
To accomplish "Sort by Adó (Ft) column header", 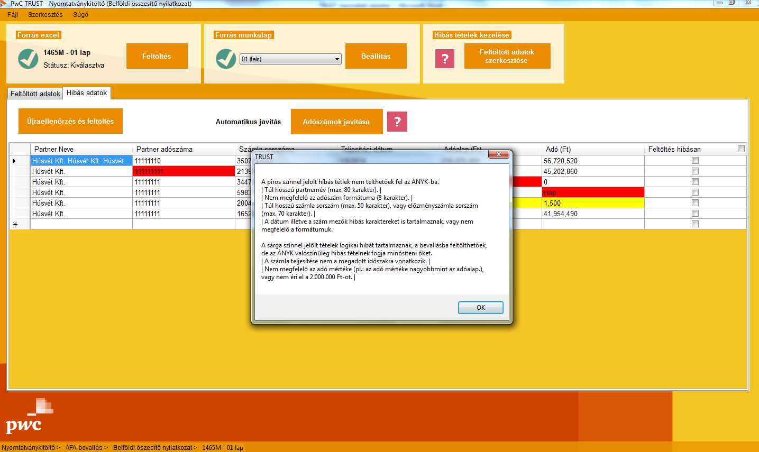I will tap(593, 149).
